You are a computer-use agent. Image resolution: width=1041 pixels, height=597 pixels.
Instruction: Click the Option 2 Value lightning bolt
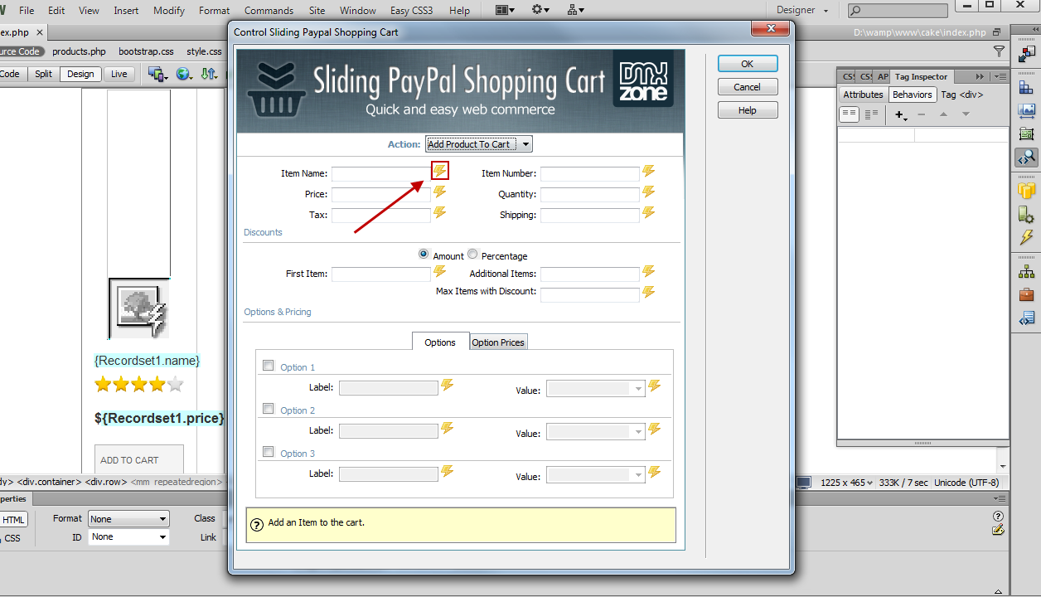[x=654, y=429]
